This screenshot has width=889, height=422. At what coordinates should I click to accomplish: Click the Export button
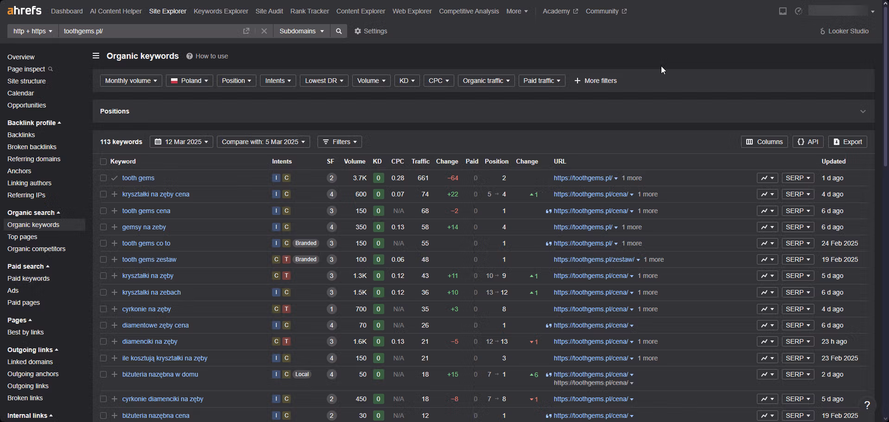point(847,142)
